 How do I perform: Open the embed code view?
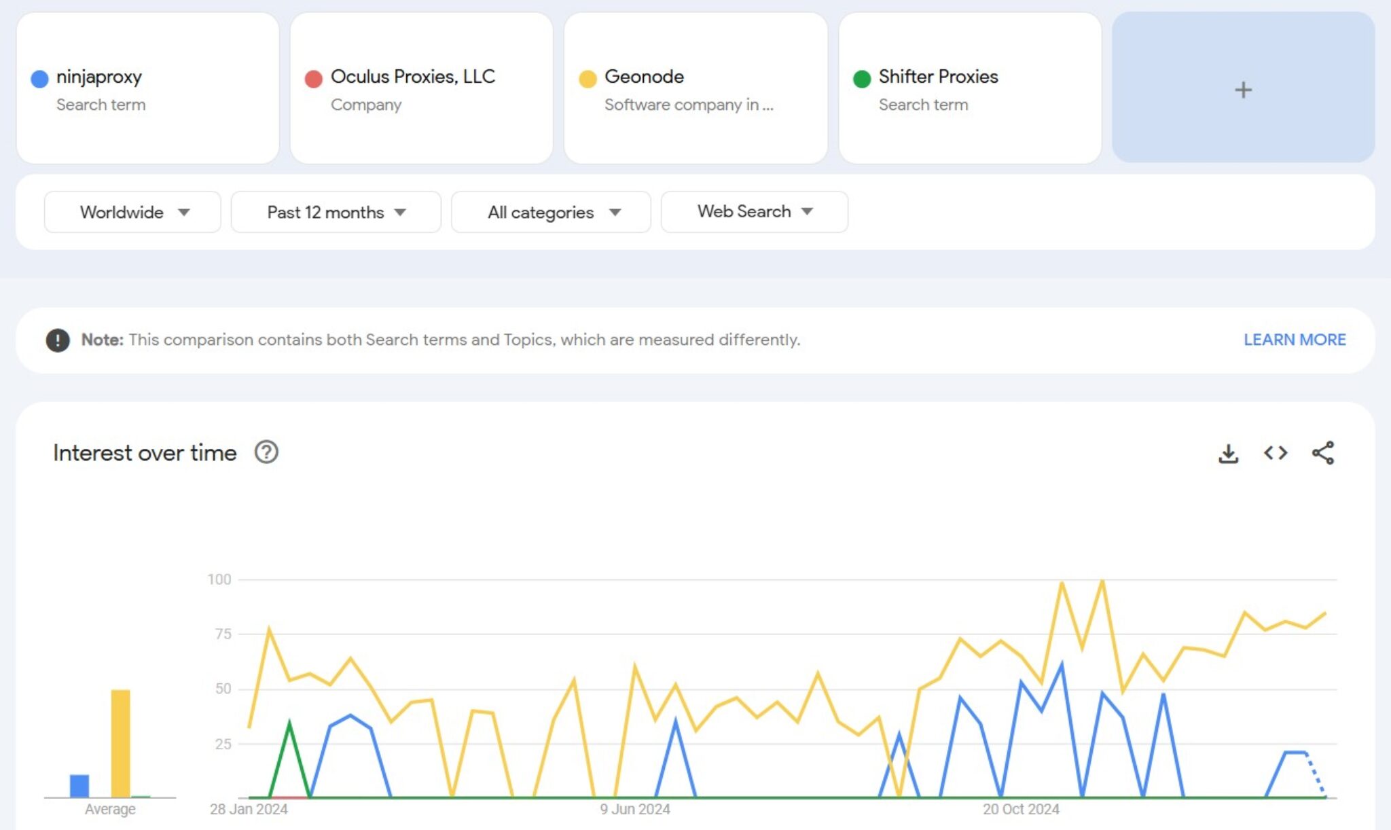[1276, 453]
